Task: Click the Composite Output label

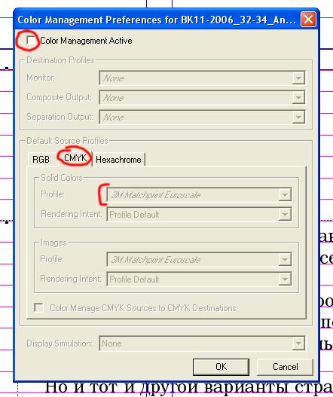Action: click(59, 97)
